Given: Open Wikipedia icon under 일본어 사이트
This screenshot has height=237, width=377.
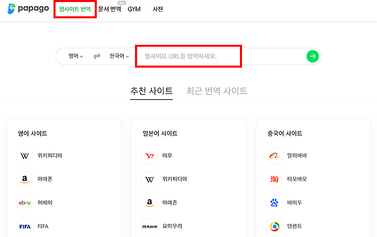Looking at the screenshot, I should pyautogui.click(x=150, y=180).
